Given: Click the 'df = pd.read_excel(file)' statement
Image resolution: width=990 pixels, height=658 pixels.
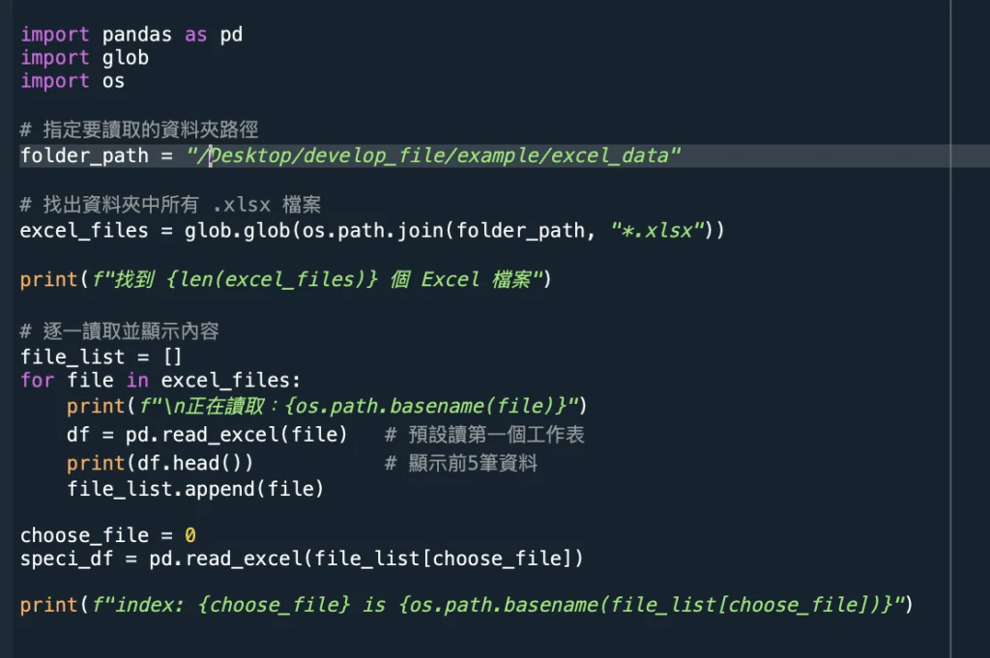Looking at the screenshot, I should click(207, 435).
